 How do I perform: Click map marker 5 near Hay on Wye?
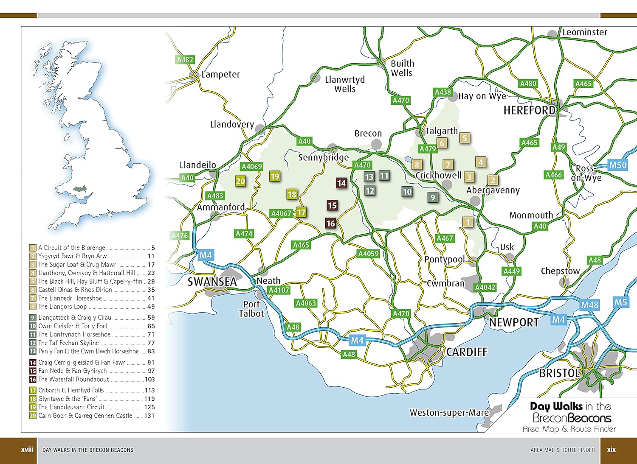point(465,138)
